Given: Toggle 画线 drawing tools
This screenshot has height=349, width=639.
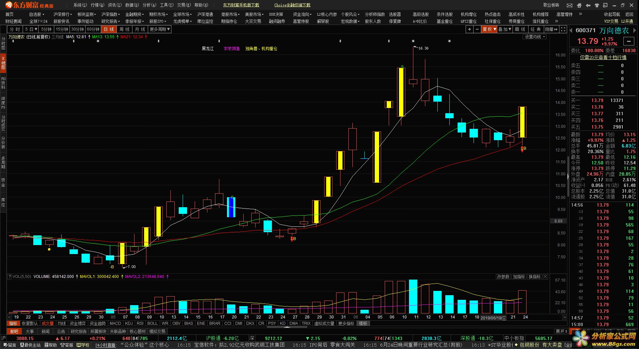Looking at the screenshot, I should pos(520,29).
